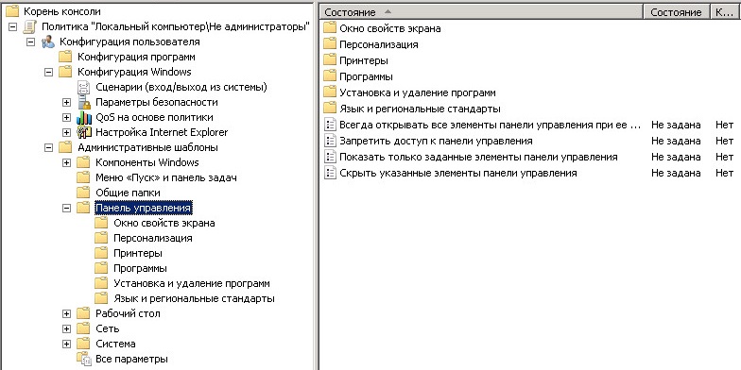Select Скрыть указанные элементы панели управления policy
The width and height of the screenshot is (741, 370).
[457, 173]
